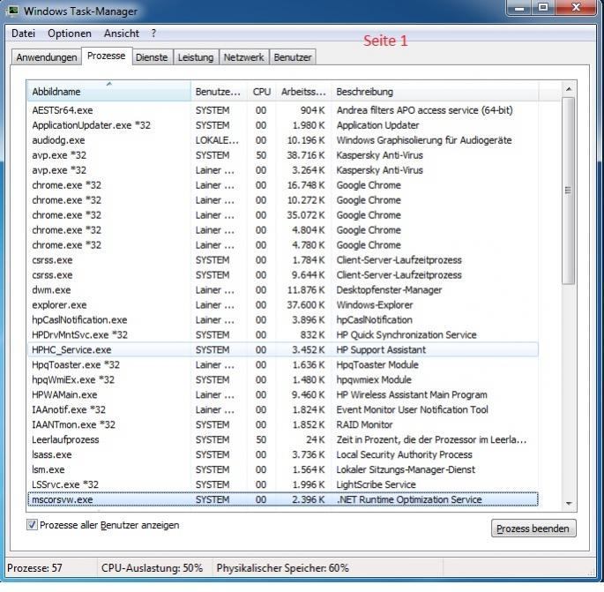The height and width of the screenshot is (592, 604).
Task: Minimize the Task Manager window
Action: [x=519, y=8]
